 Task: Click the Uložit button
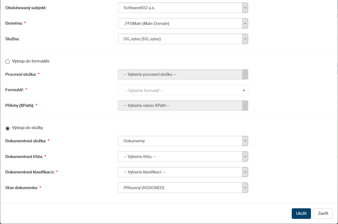(301, 213)
